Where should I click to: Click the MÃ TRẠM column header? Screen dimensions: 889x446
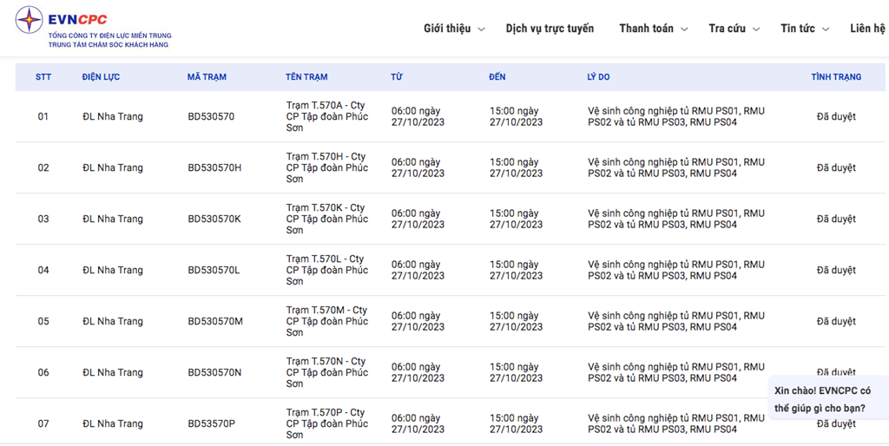coord(207,77)
